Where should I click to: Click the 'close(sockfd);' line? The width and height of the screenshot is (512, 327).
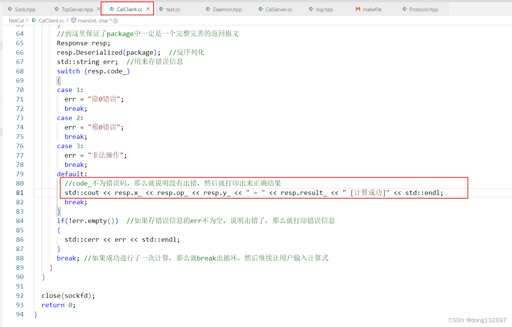tap(68, 296)
